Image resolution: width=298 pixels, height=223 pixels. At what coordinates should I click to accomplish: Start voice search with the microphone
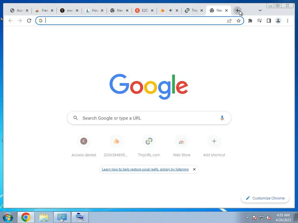coord(222,118)
